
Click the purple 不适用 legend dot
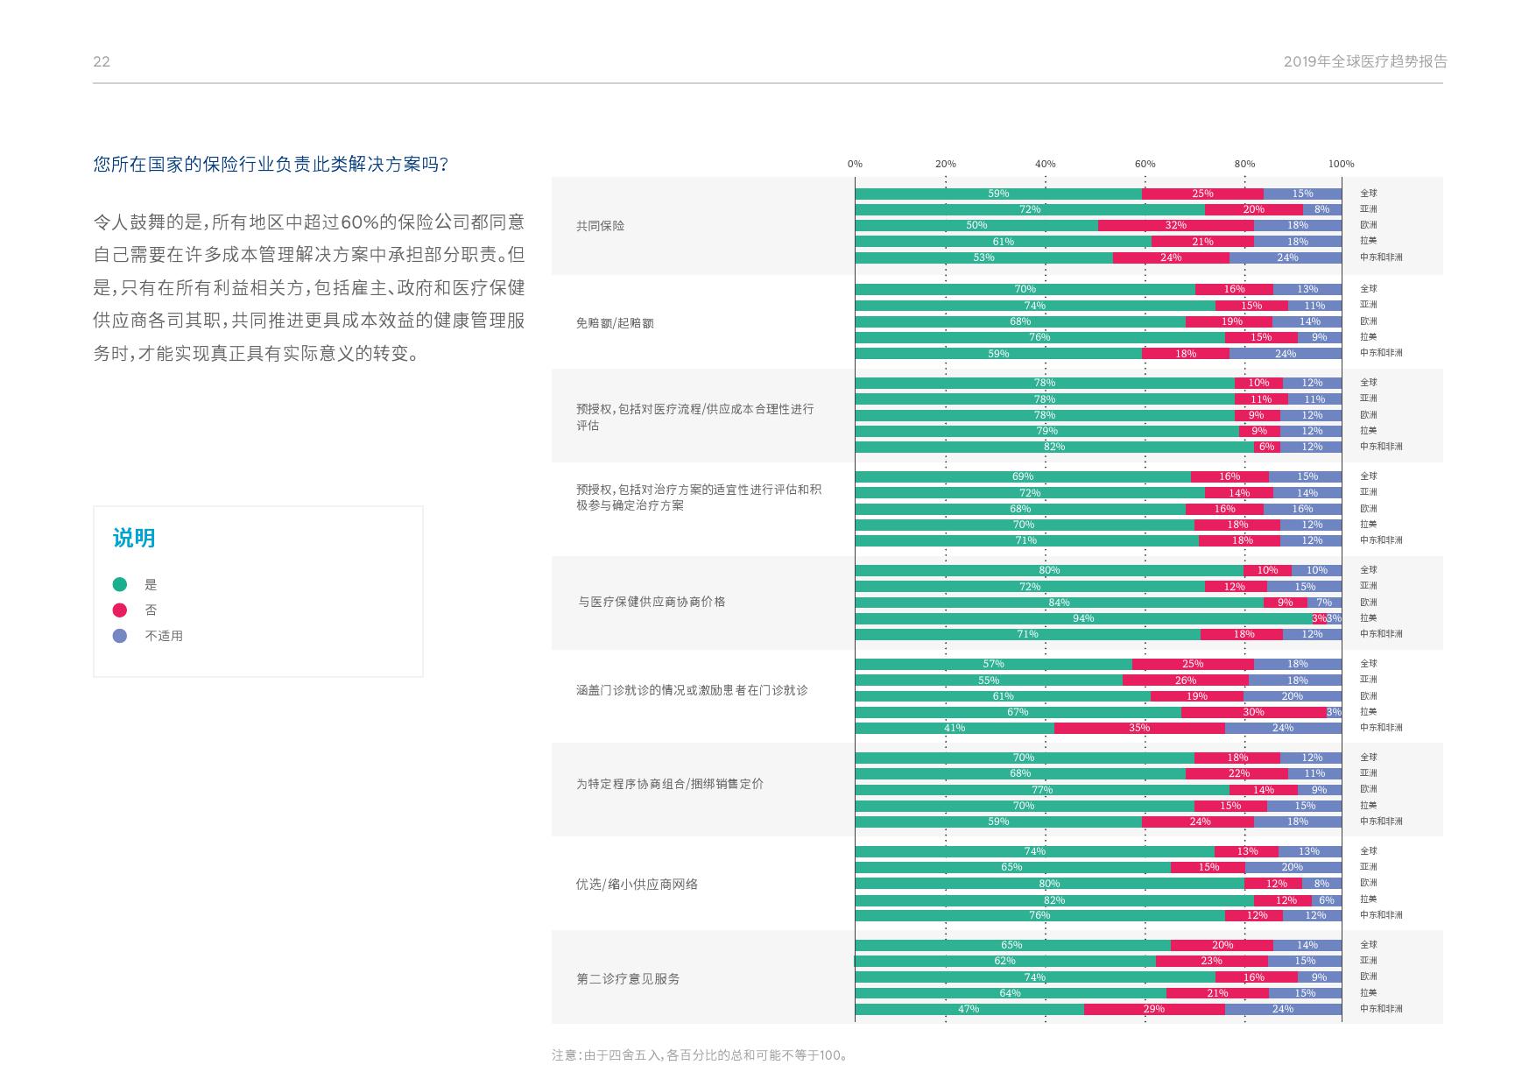pos(120,636)
